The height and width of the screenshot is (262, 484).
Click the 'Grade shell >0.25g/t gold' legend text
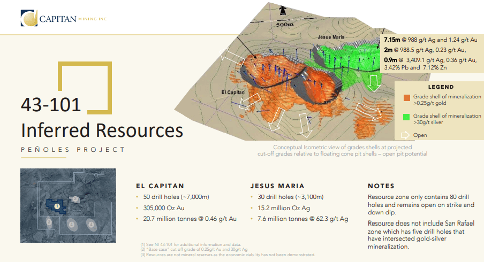(447, 100)
